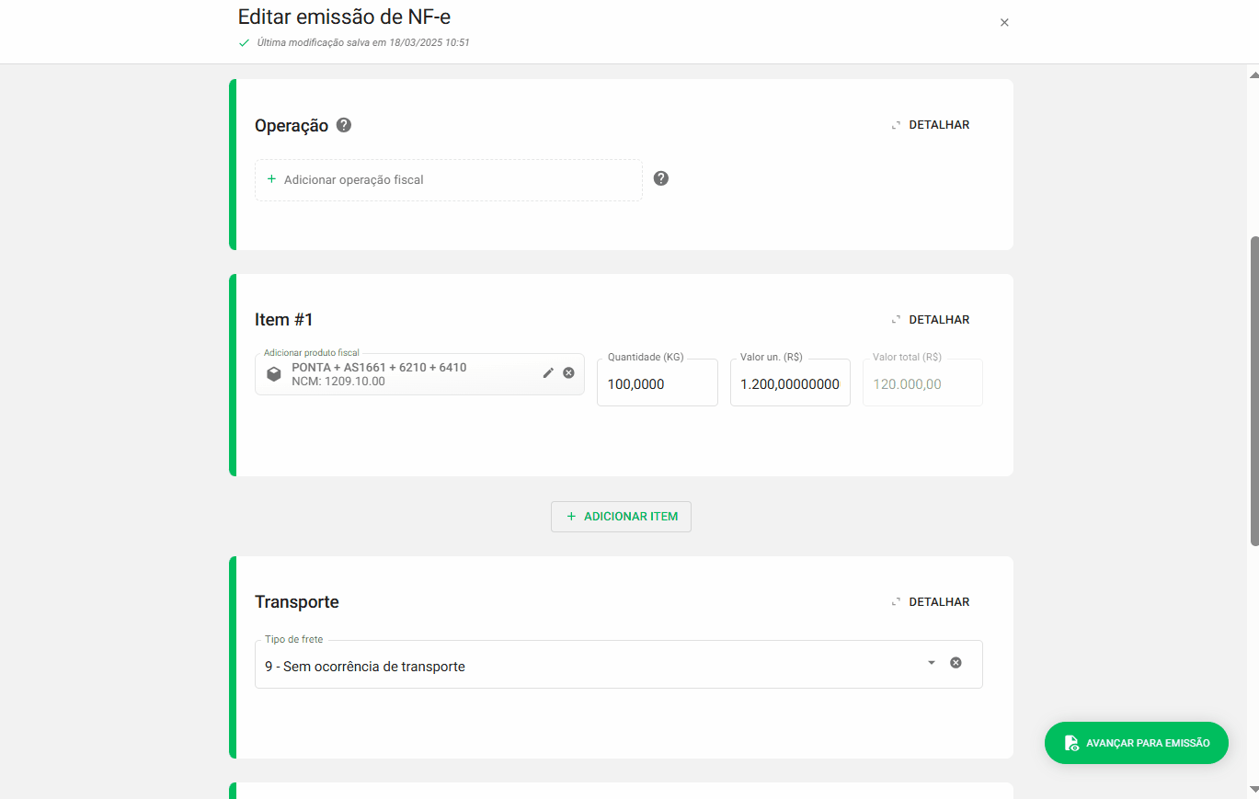Focus the Quantidade (KG) input field
Image resolution: width=1259 pixels, height=799 pixels.
coord(657,384)
